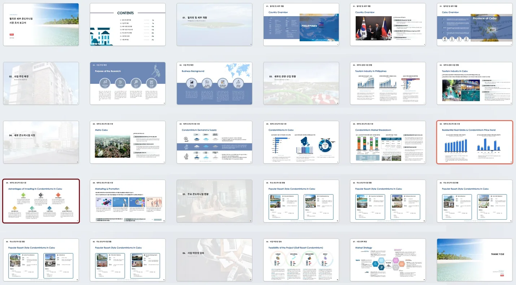Select the Feasibility of the Project slide
The image size is (516, 285).
click(301, 260)
